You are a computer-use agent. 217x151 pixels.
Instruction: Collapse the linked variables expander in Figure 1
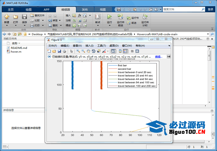click(x=49, y=56)
